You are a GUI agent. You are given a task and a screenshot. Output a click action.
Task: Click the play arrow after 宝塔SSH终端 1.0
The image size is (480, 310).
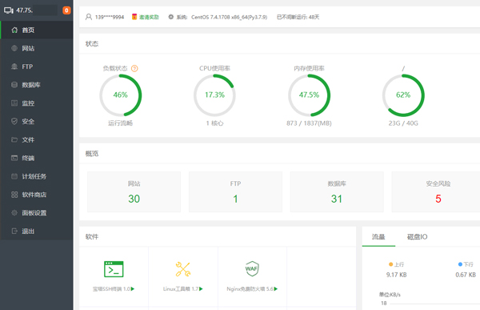click(133, 289)
